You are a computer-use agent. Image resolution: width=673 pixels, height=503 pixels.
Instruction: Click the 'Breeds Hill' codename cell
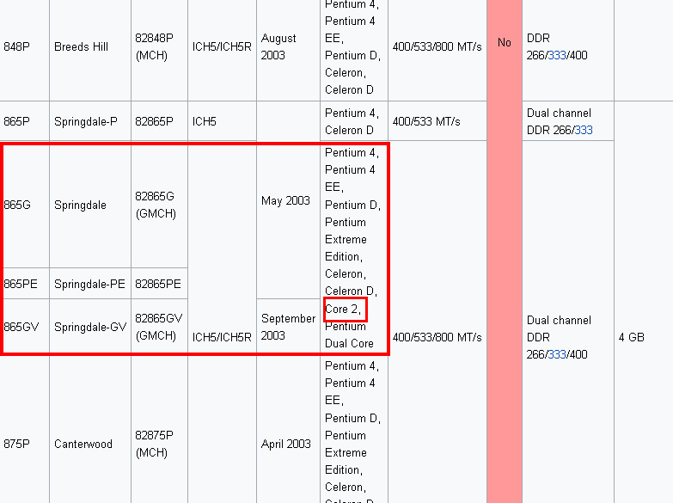(x=82, y=46)
